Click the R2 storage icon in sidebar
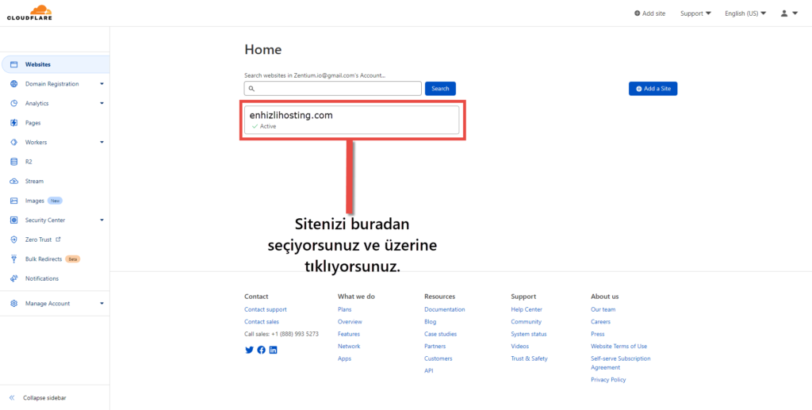The height and width of the screenshot is (410, 812). pos(14,162)
